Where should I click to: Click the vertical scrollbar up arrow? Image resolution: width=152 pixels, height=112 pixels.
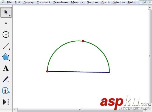(150, 8)
